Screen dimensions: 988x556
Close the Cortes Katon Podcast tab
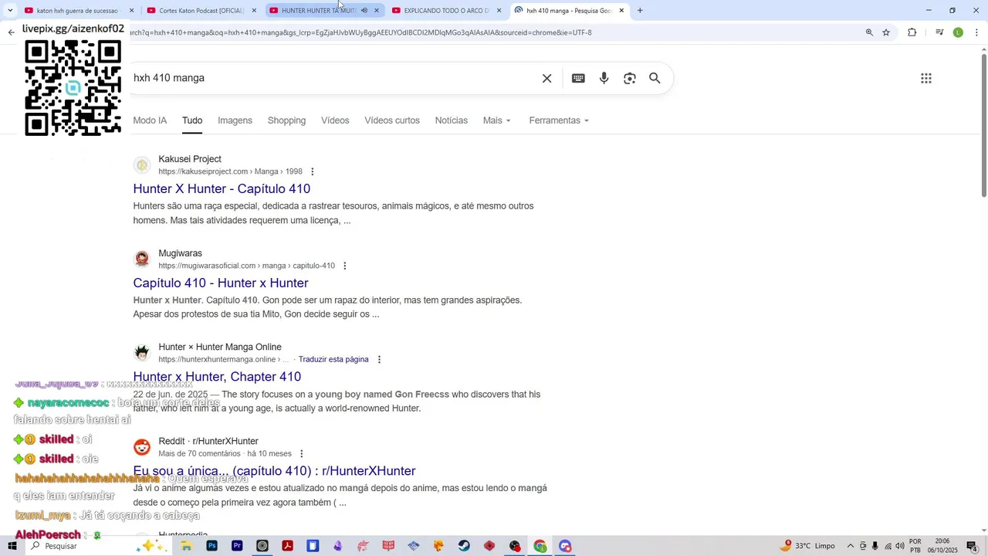[254, 11]
